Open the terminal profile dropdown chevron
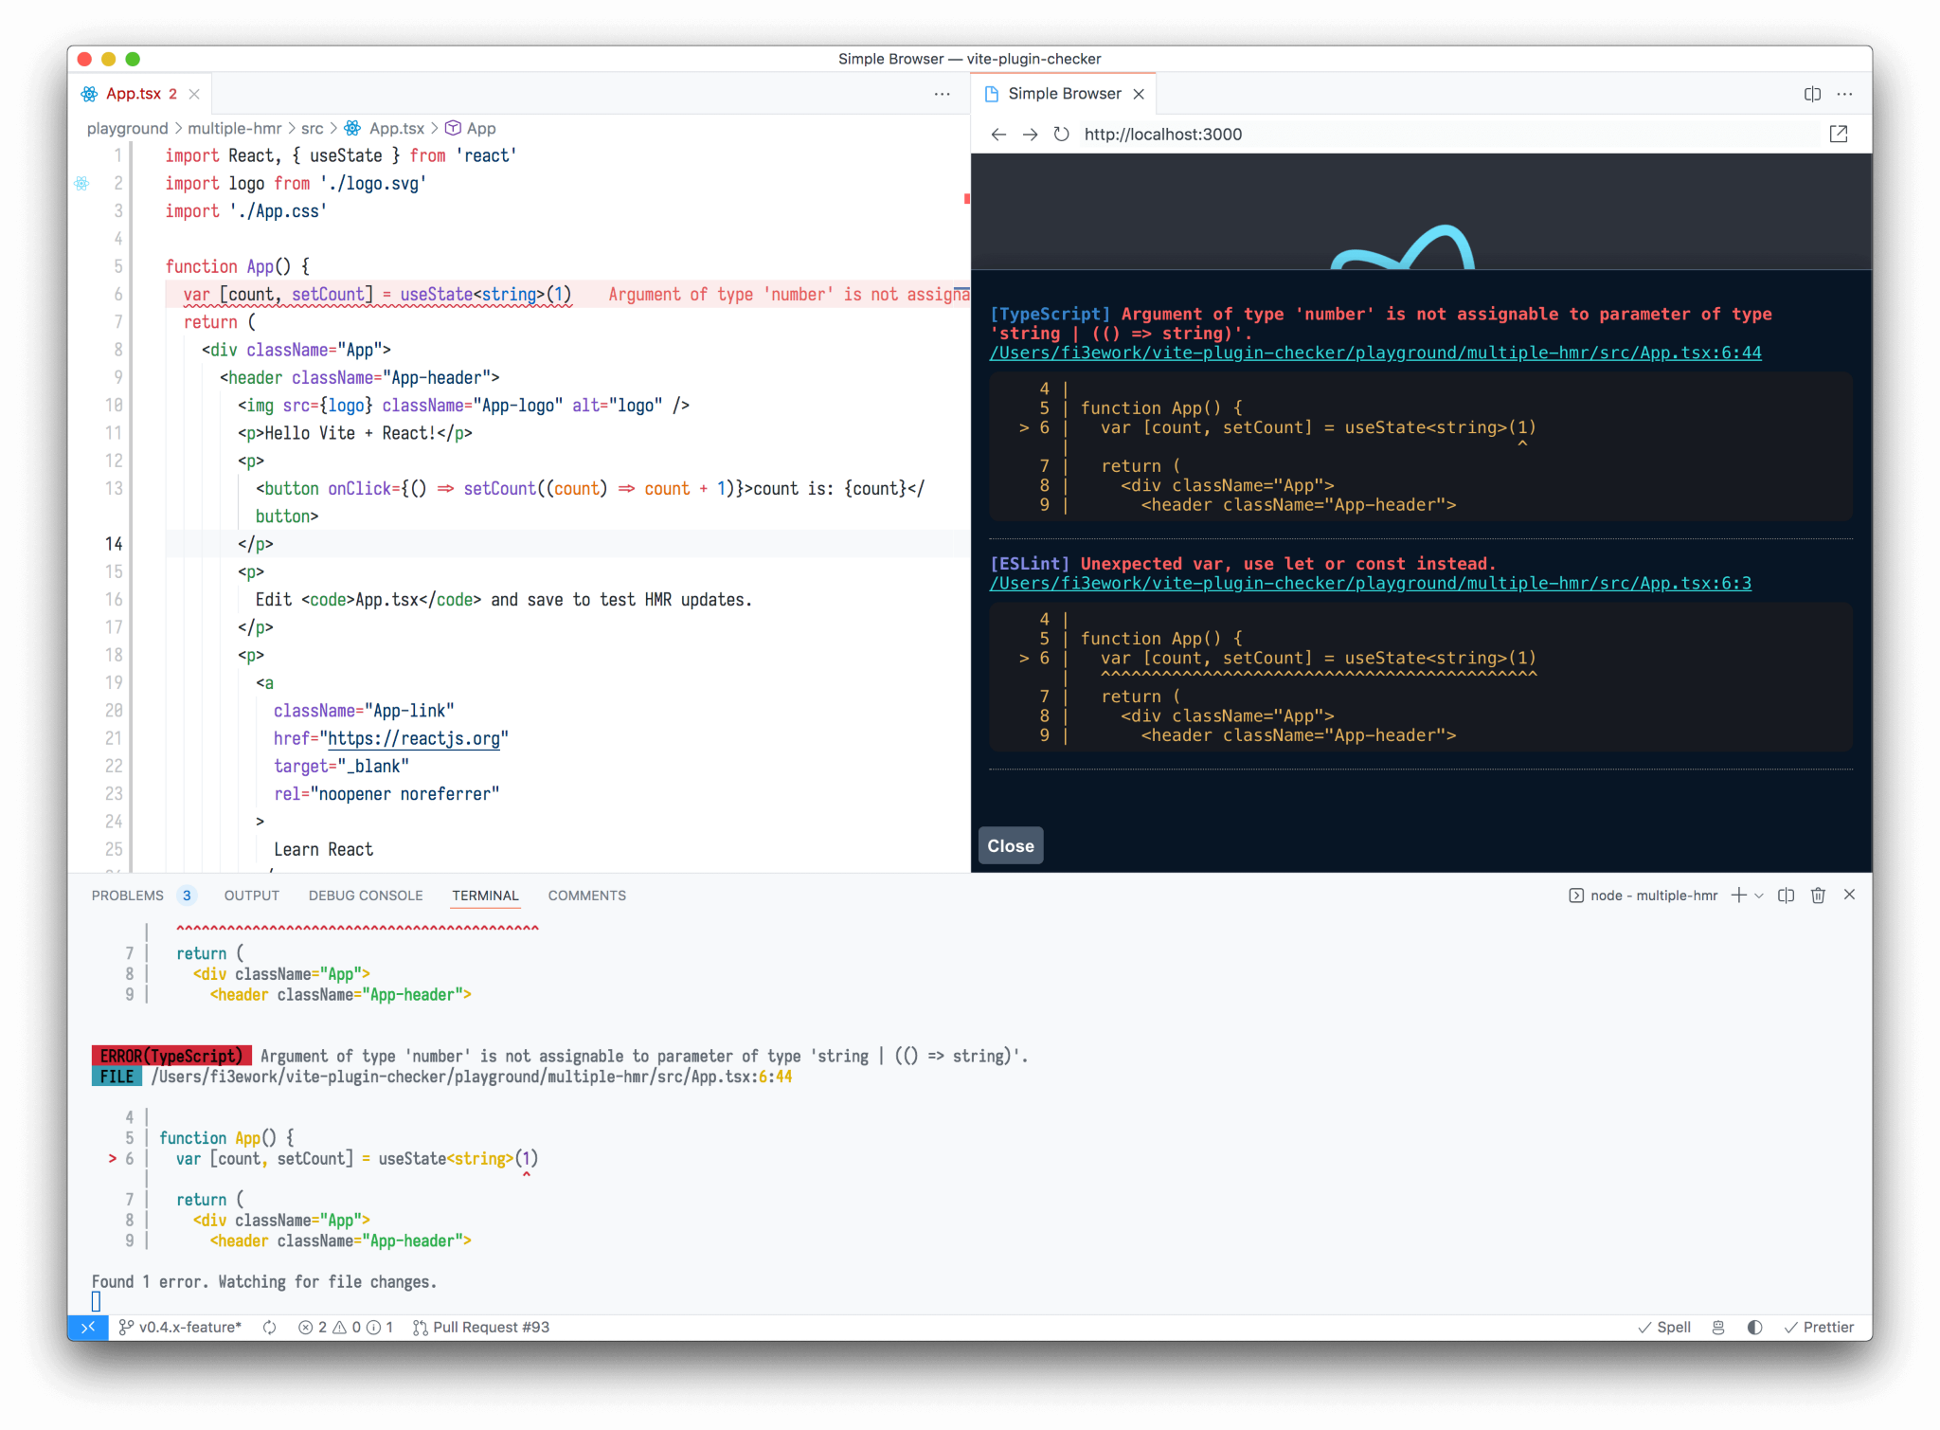The width and height of the screenshot is (1940, 1430). 1760,895
